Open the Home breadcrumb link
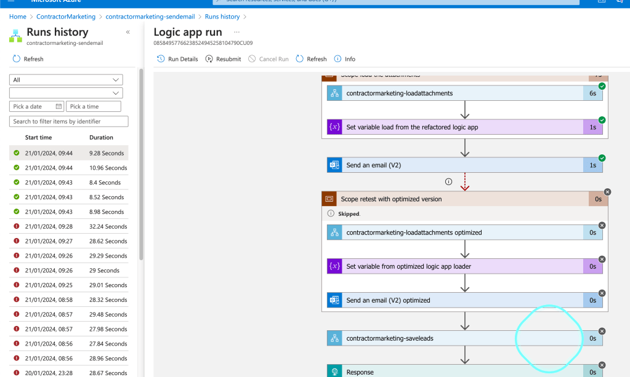 [x=18, y=17]
